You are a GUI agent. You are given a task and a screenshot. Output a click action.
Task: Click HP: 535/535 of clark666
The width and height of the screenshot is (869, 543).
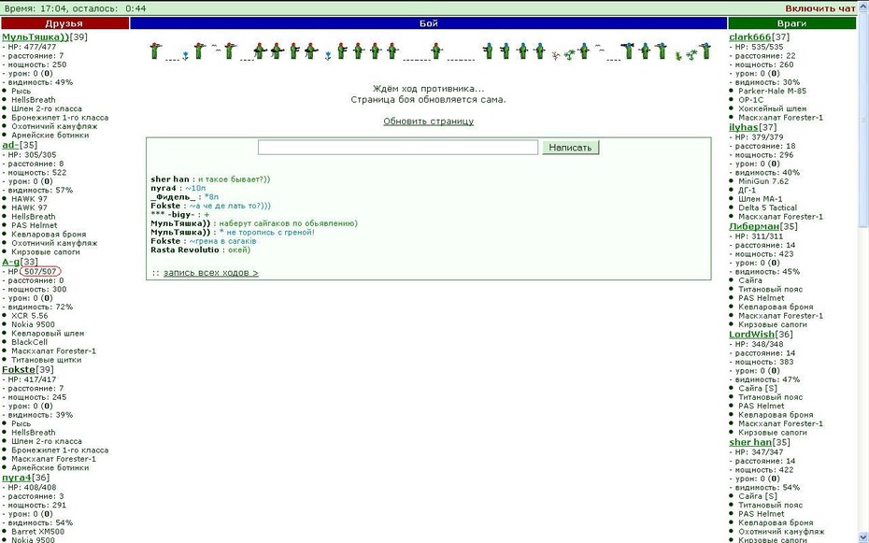759,47
